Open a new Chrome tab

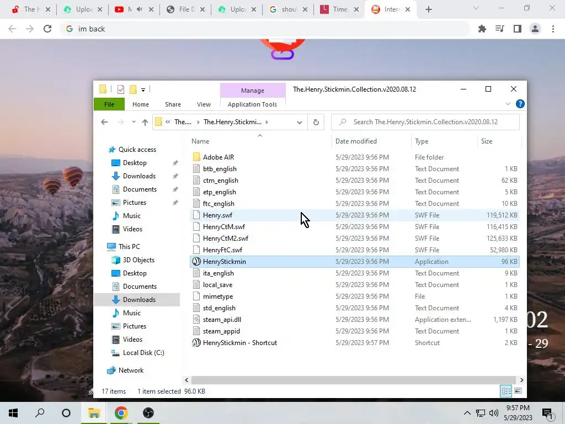point(428,9)
